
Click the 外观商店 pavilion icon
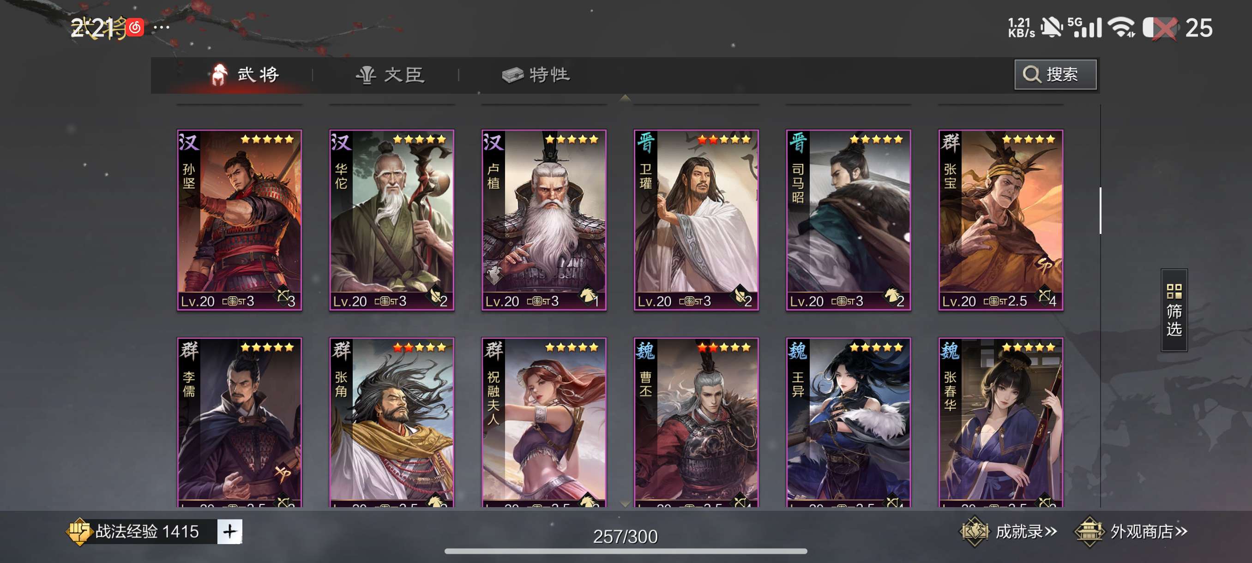[x=1089, y=532]
